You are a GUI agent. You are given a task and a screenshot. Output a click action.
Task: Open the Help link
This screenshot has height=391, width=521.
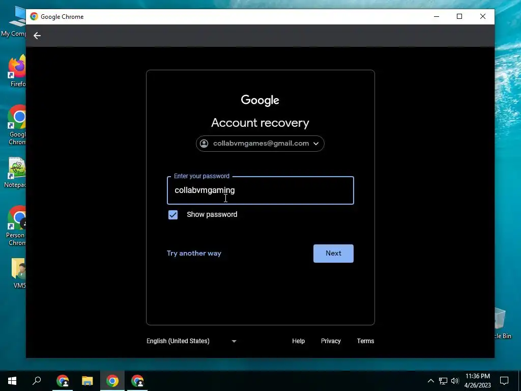pos(298,341)
